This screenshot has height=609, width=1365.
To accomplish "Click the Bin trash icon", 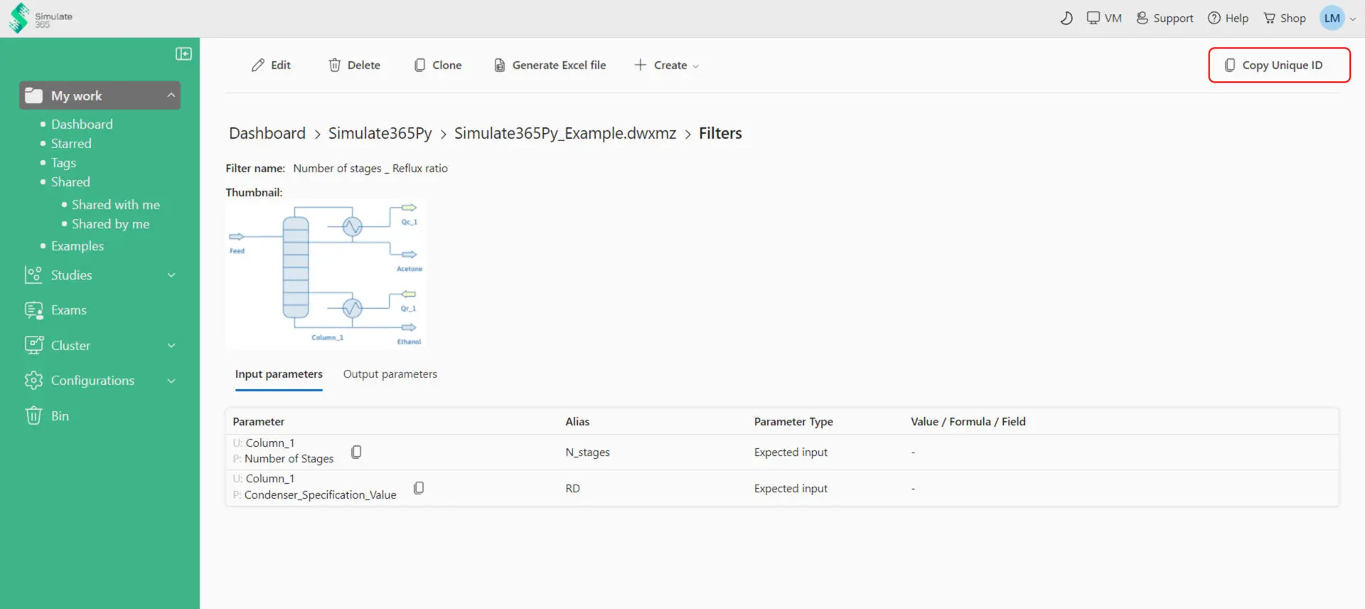I will (x=33, y=415).
